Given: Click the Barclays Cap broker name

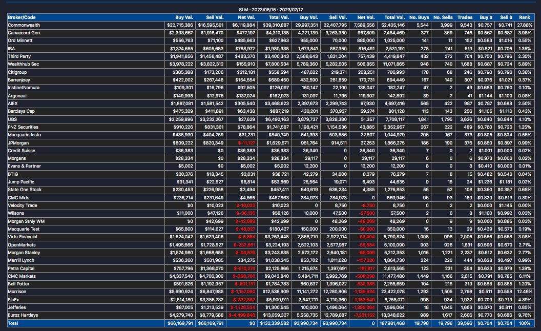Looking at the screenshot, I should (x=22, y=111).
